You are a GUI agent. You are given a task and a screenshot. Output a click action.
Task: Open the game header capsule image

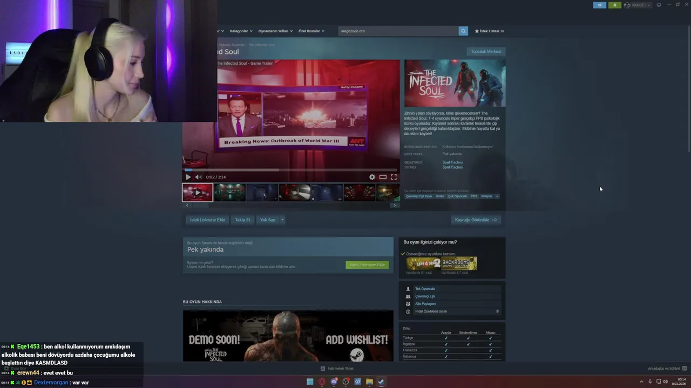click(x=455, y=83)
